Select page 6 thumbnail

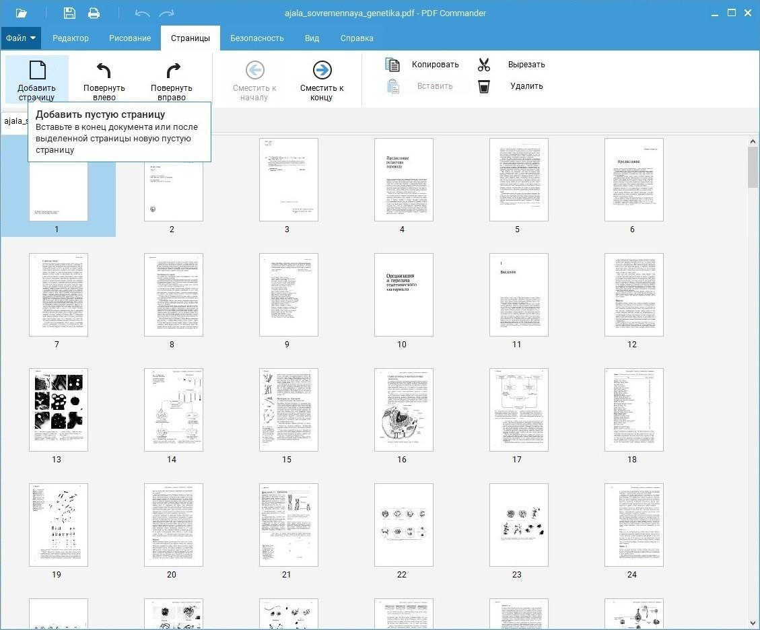pyautogui.click(x=634, y=179)
